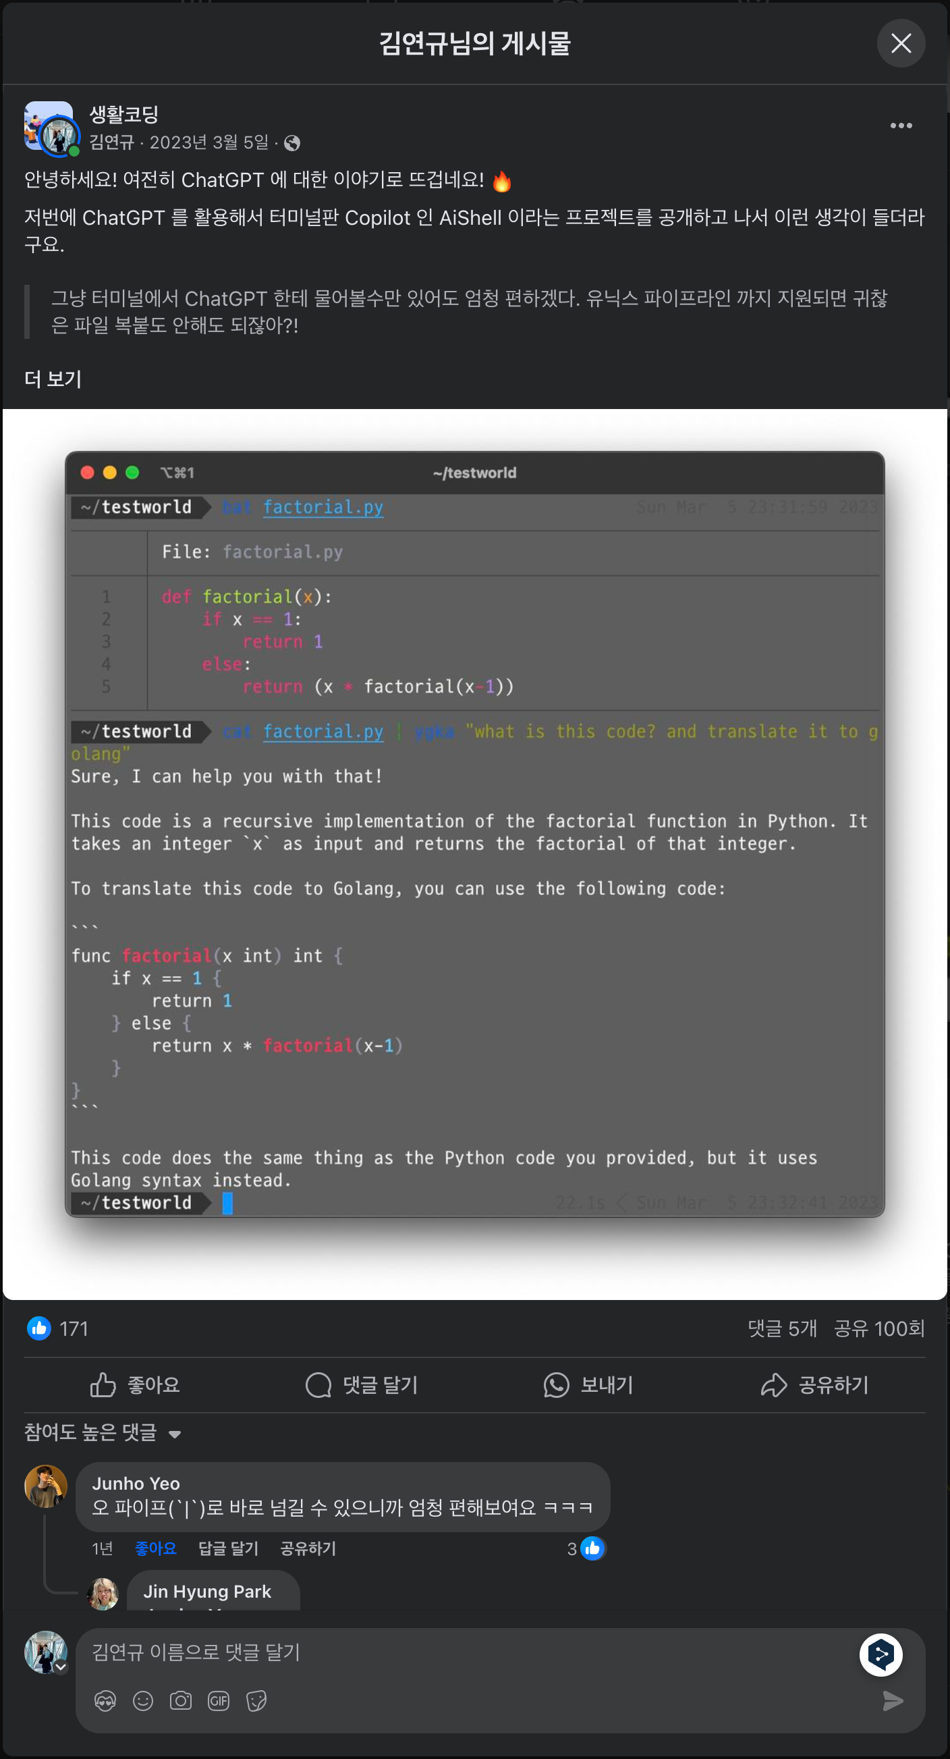The image size is (950, 1759).
Task: Open the terminal screenshot image
Action: [x=474, y=854]
